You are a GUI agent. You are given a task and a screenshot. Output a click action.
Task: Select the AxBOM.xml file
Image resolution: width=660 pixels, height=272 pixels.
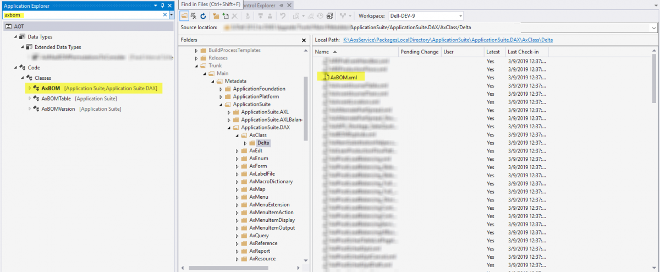pyautogui.click(x=343, y=78)
